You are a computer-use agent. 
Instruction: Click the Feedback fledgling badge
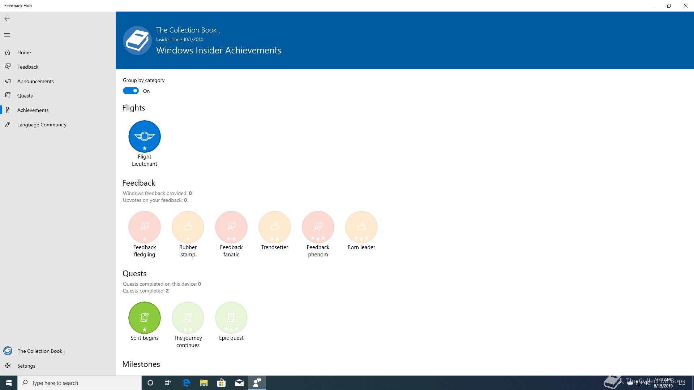click(145, 227)
